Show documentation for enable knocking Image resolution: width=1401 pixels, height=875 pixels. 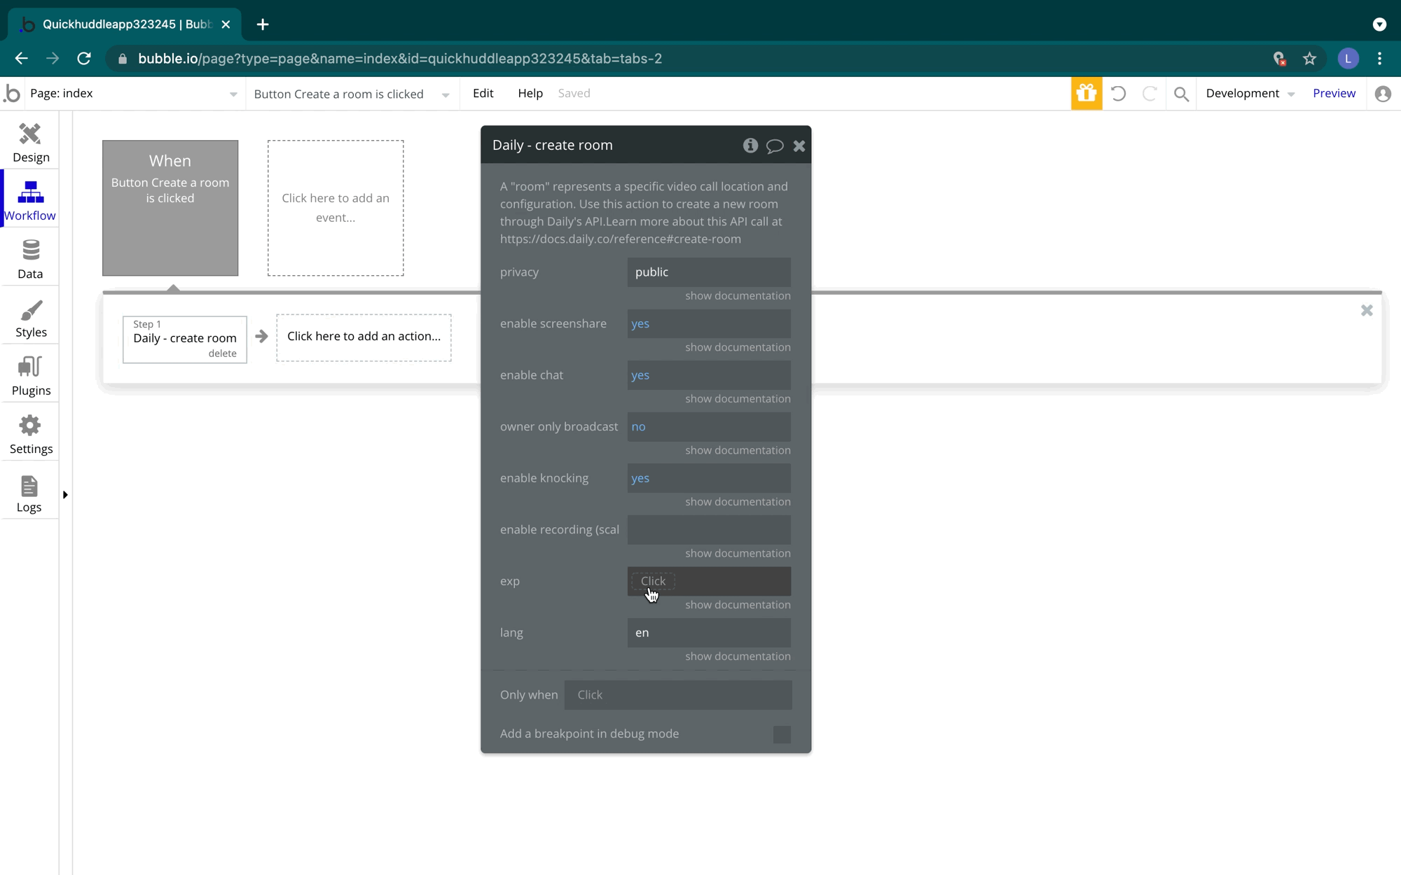738,502
